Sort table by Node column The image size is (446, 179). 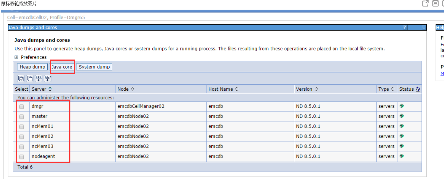(x=133, y=89)
